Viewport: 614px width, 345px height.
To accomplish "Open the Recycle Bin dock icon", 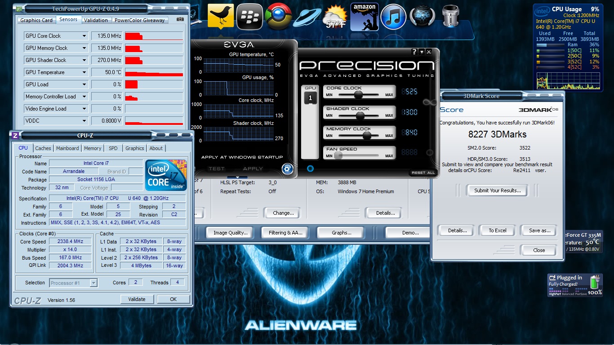I will point(450,17).
